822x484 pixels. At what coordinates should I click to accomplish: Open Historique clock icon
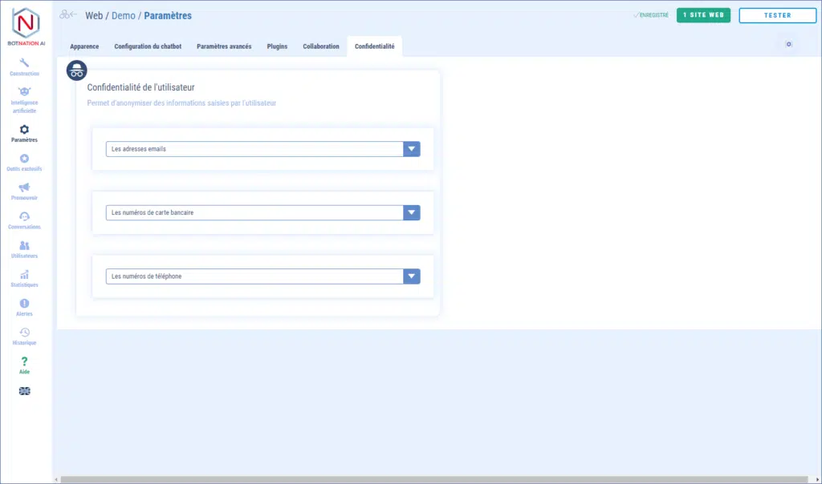point(24,332)
